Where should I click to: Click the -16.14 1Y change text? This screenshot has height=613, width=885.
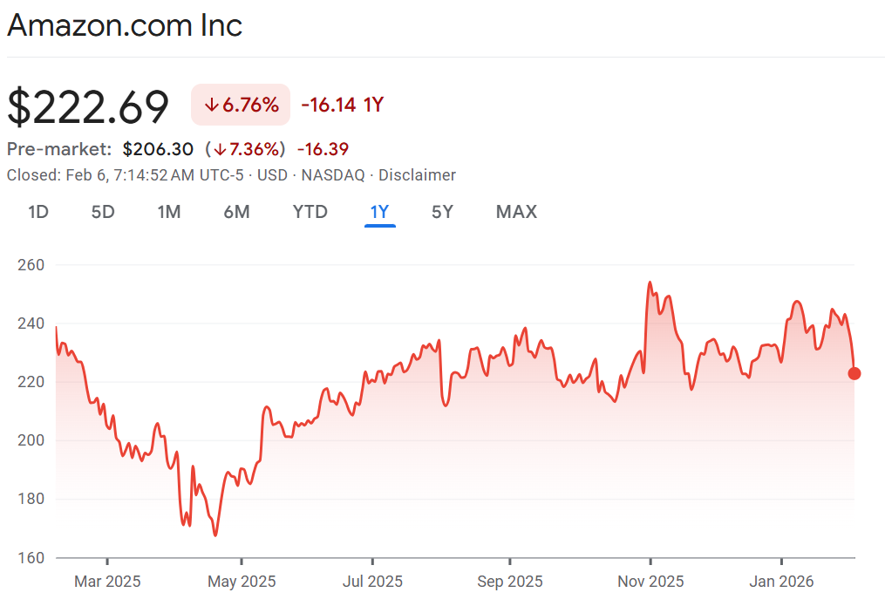point(343,106)
